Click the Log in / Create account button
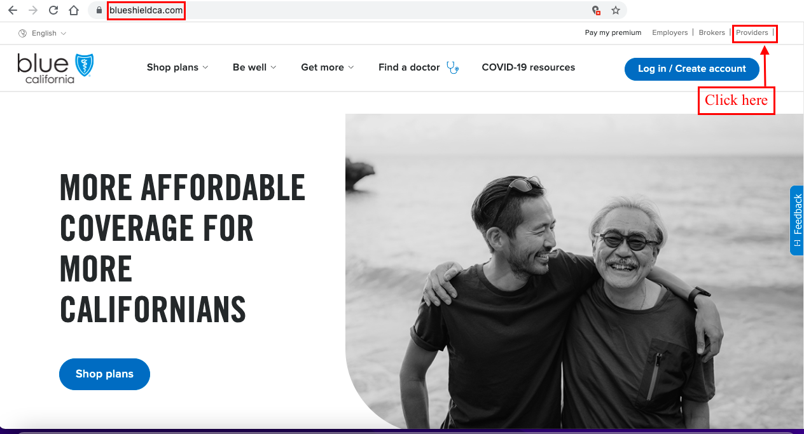 pos(692,69)
